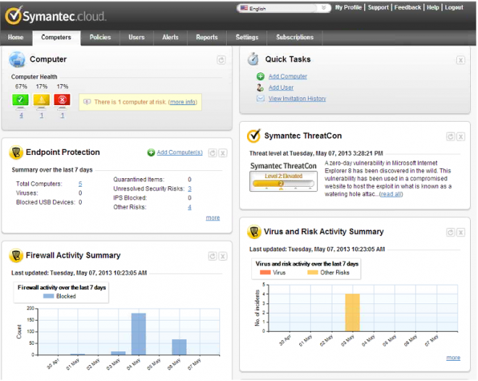Click the ThreatCon Level 2 Elevated gauge

[283, 181]
